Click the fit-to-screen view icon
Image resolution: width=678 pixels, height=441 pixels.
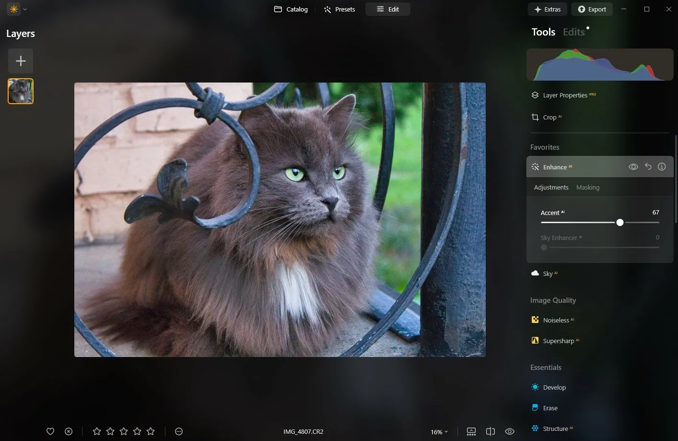[x=471, y=431]
